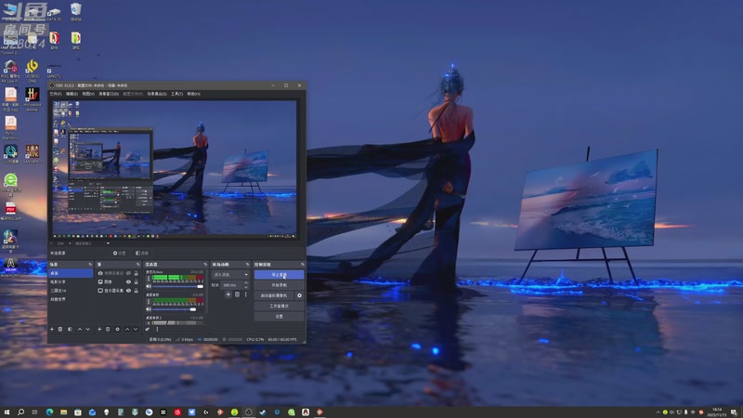Open the transition's three-dot properties menu
743x418 pixels.
coord(246,294)
